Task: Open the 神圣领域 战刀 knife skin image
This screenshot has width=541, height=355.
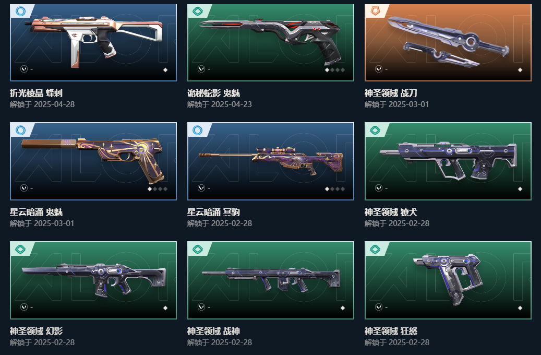Action: click(448, 41)
